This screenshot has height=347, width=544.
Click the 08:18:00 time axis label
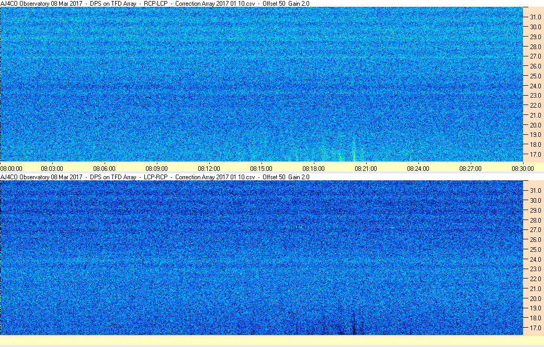coord(314,169)
